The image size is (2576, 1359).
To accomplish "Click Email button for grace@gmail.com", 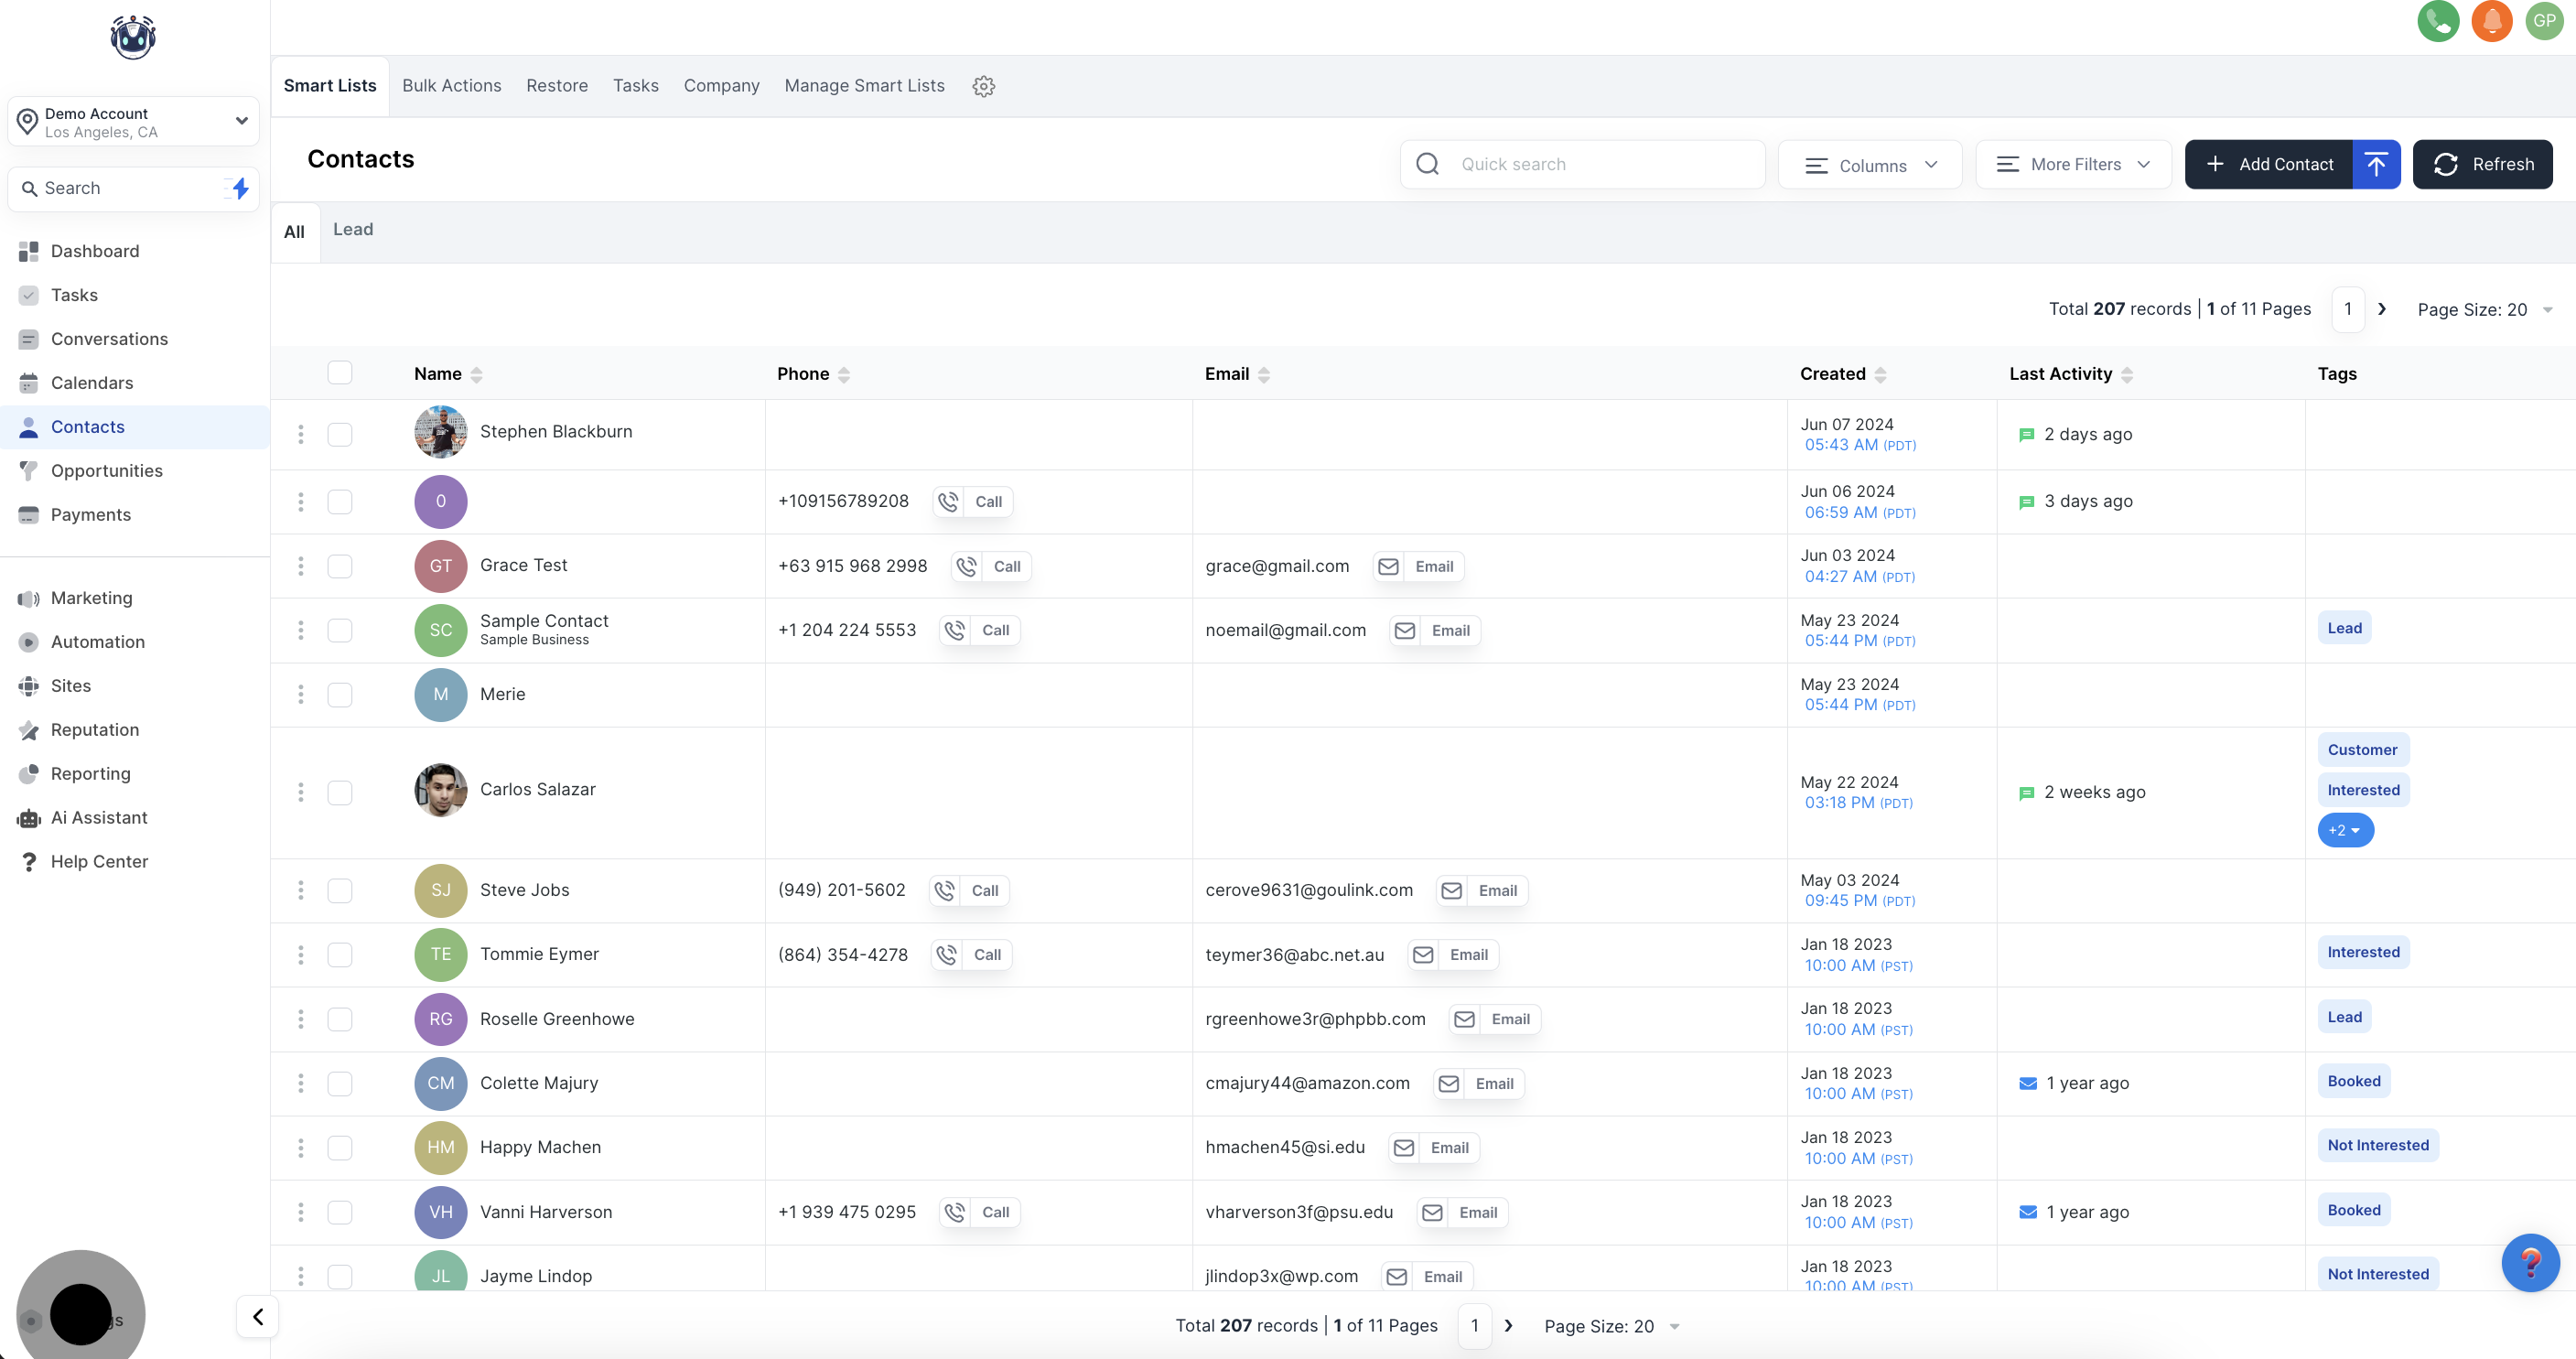I will [1419, 566].
